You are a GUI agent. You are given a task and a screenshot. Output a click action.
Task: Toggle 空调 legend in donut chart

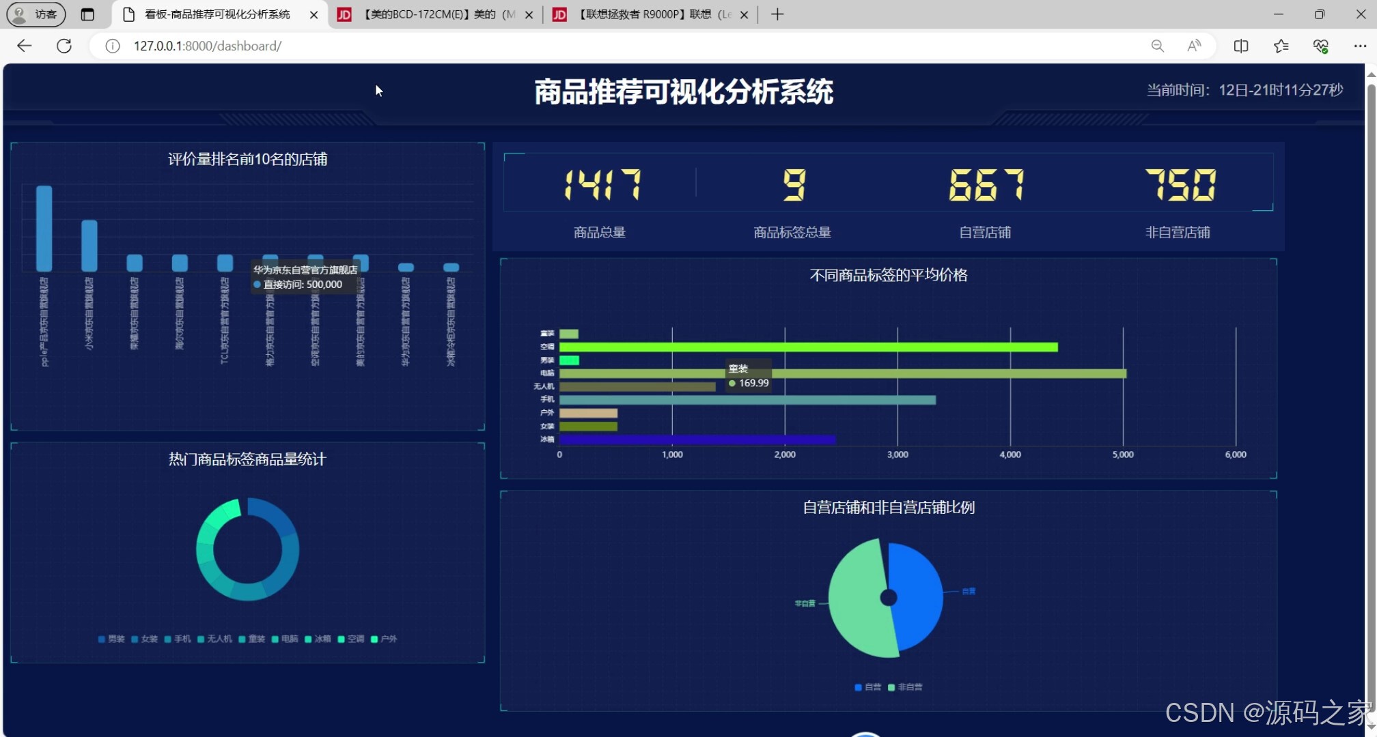351,639
